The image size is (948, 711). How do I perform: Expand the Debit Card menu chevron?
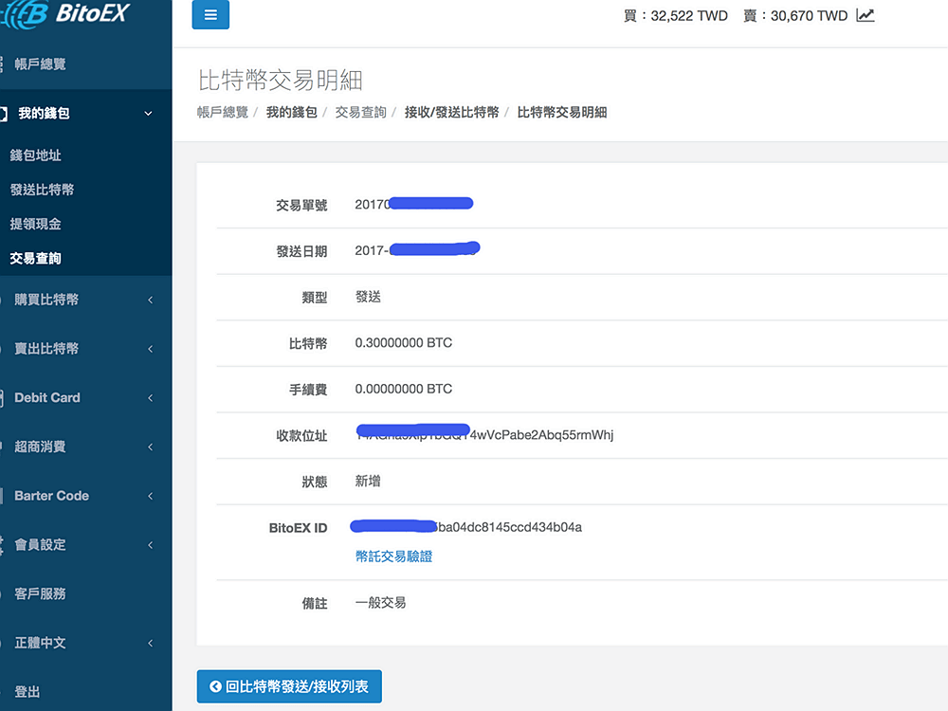coord(150,398)
